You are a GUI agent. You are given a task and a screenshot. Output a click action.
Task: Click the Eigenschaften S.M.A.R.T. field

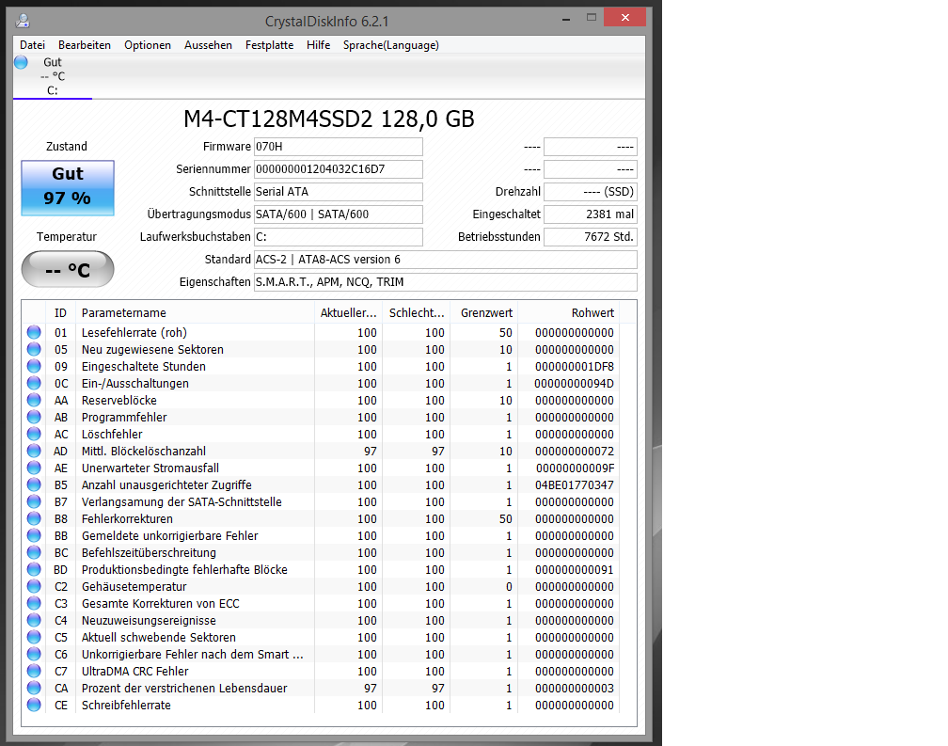446,282
